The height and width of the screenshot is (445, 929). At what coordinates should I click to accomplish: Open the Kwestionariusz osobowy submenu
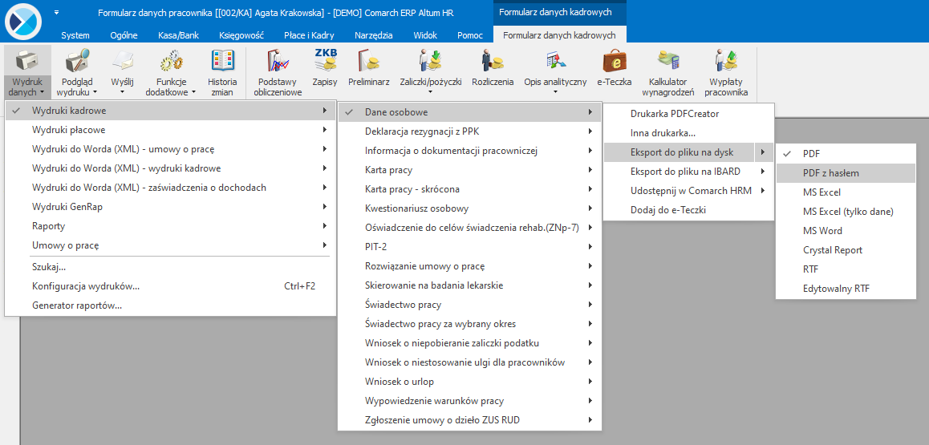click(470, 208)
